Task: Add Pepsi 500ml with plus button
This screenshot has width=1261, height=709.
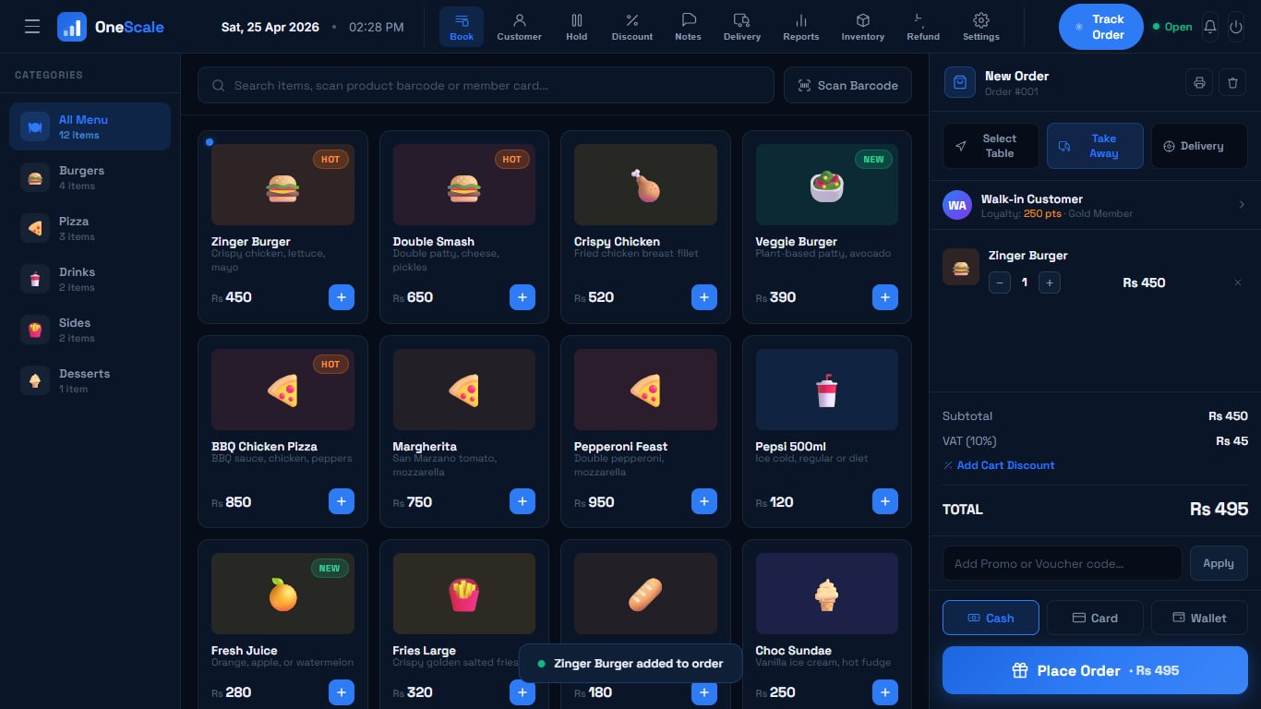Action: (885, 501)
